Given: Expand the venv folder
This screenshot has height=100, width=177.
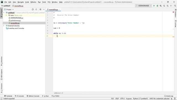Looking at the screenshot, I should tap(6, 15).
